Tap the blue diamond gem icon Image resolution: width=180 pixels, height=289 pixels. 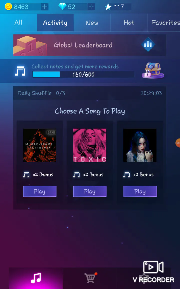pos(62,7)
